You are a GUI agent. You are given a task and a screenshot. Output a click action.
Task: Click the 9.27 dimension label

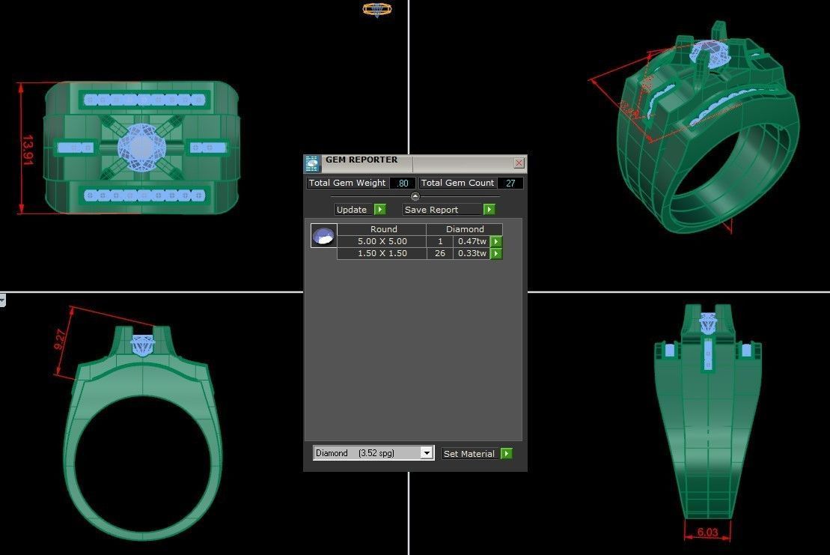point(61,339)
